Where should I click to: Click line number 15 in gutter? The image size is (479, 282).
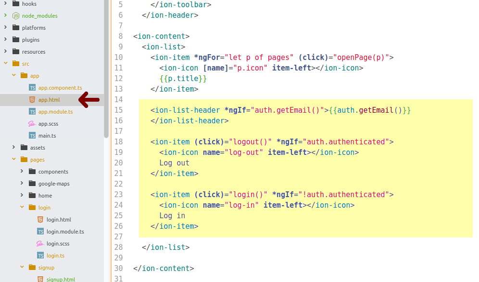[118, 110]
